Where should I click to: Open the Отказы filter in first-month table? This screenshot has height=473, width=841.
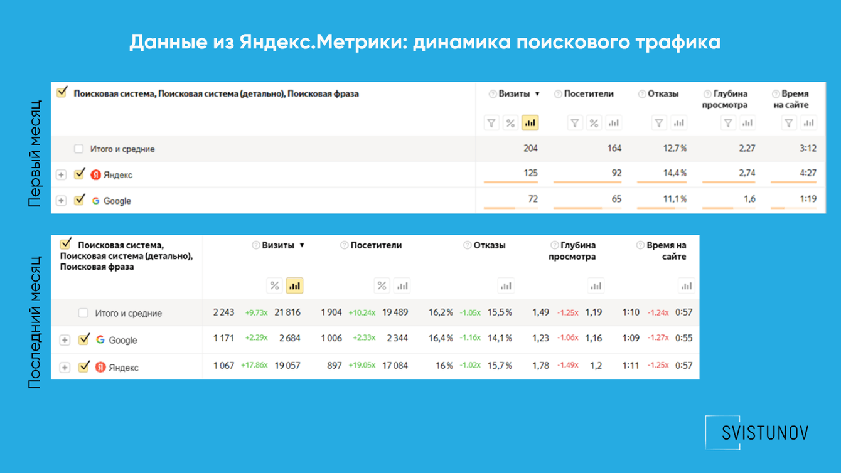[659, 123]
